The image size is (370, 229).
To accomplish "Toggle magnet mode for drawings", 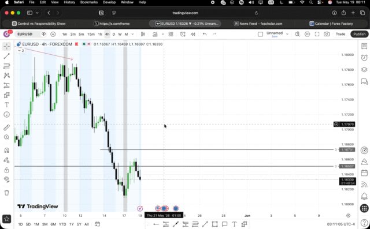I will pyautogui.click(x=6, y=150).
